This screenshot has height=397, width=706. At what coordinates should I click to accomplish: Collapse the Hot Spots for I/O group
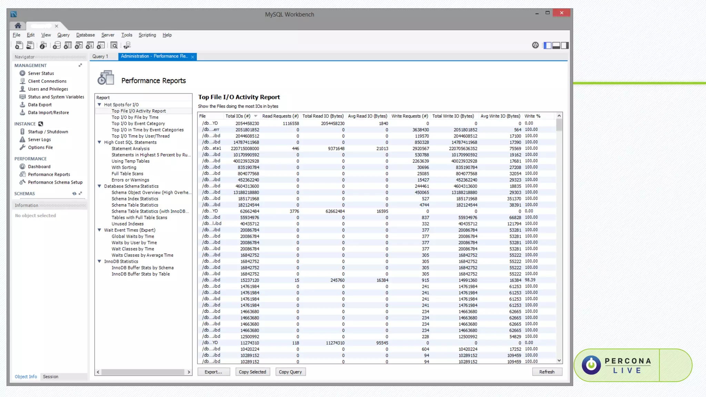[x=99, y=104]
